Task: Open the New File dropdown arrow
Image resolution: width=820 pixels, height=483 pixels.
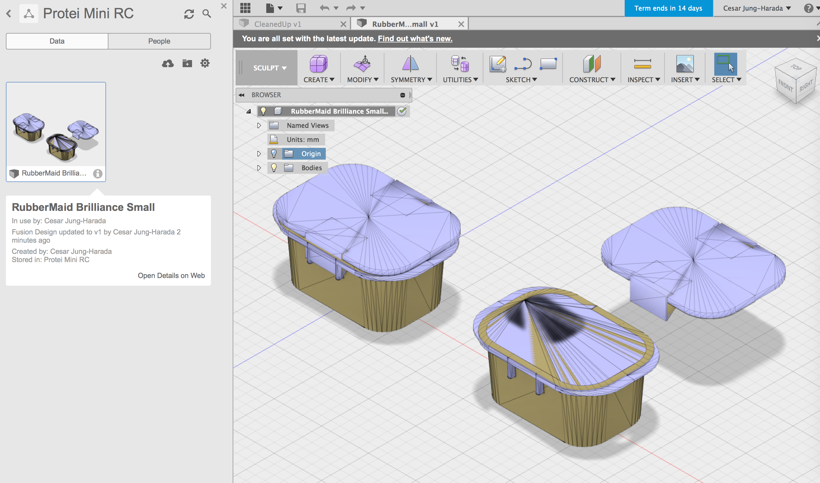Action: tap(280, 8)
